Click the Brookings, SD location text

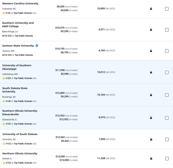tap(9, 97)
